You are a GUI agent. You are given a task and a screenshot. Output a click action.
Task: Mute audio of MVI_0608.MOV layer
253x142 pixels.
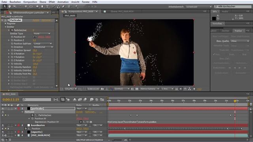(x=6, y=135)
